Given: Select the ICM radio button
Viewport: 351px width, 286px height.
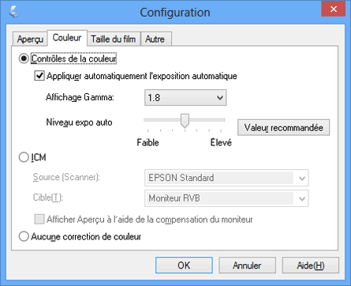Looking at the screenshot, I should (24, 157).
